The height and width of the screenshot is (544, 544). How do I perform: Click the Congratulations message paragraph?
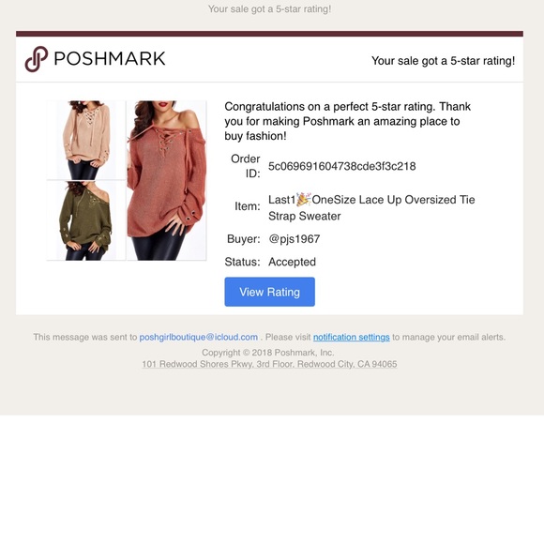point(347,121)
